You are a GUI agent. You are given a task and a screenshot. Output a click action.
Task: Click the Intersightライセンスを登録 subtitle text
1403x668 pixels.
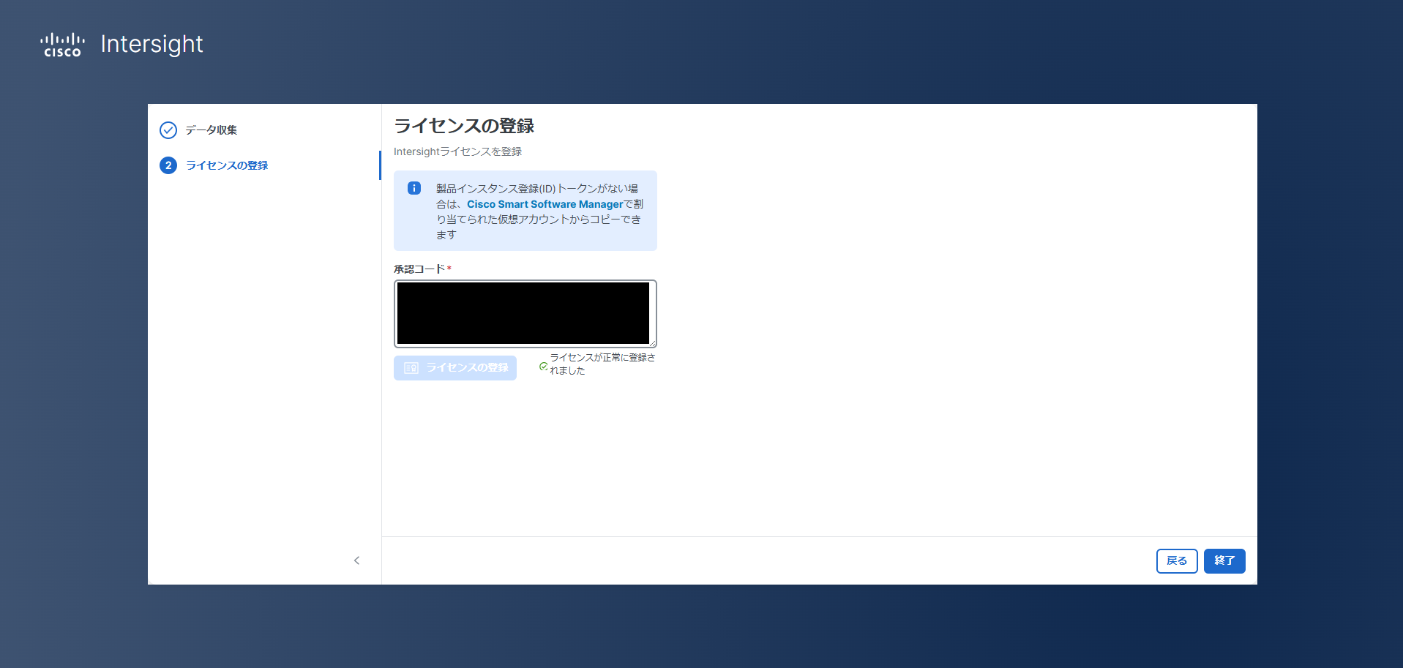(457, 151)
